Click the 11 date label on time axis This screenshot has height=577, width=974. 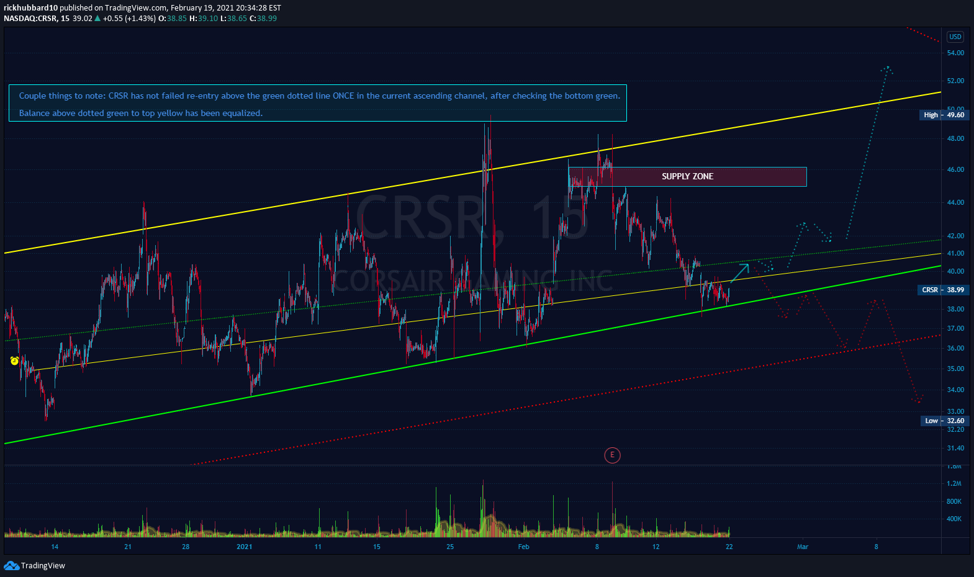coord(318,547)
